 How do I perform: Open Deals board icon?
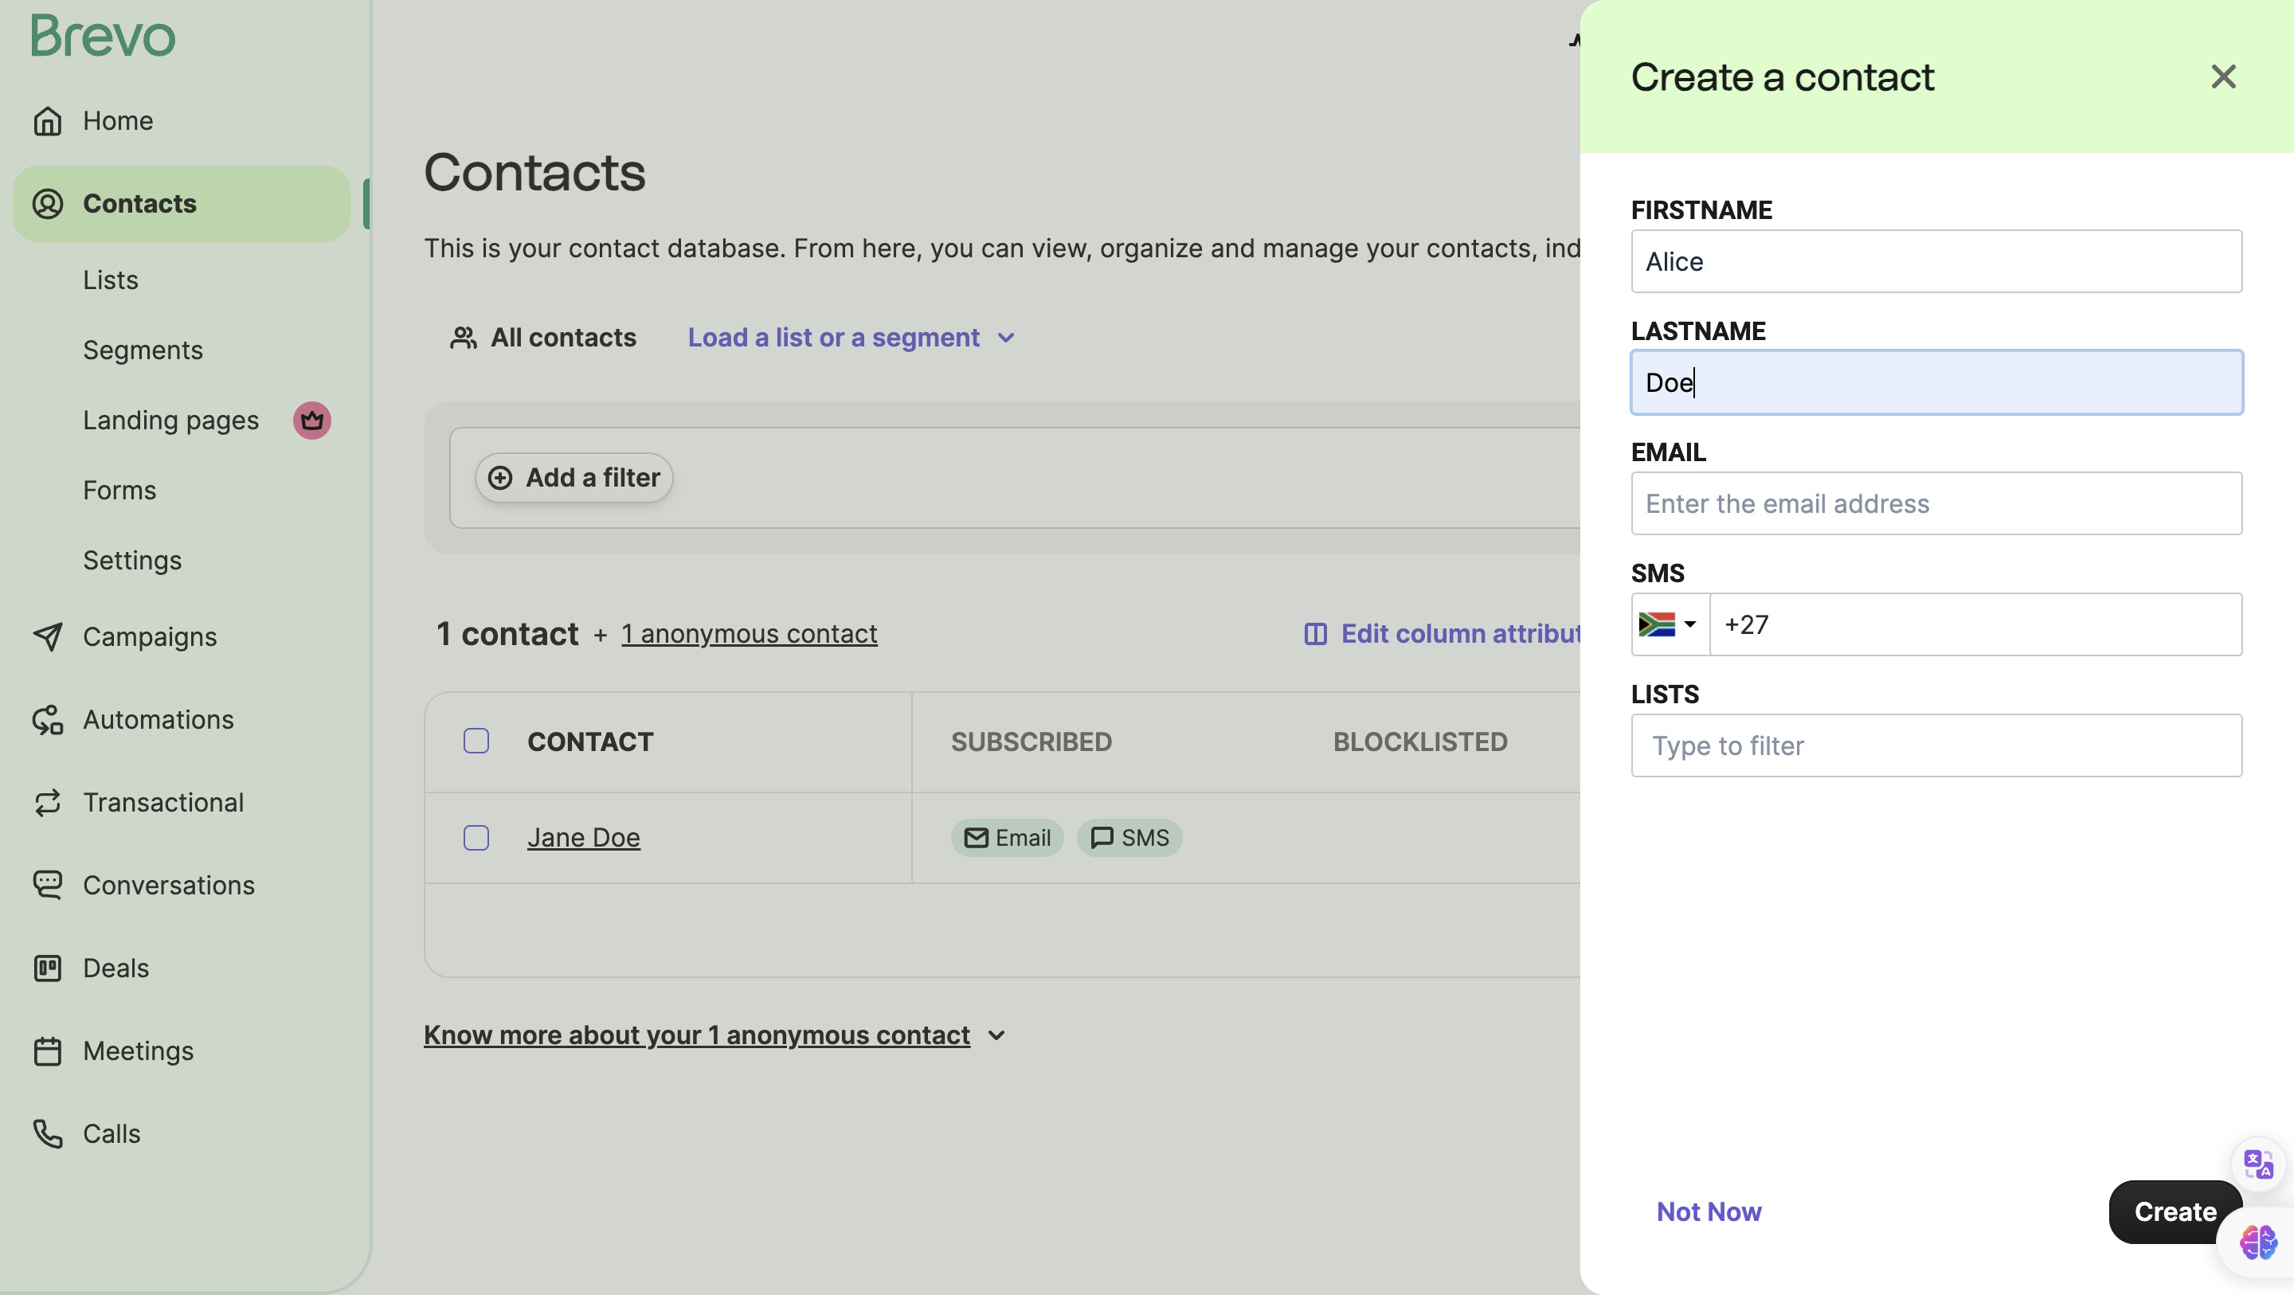47,968
